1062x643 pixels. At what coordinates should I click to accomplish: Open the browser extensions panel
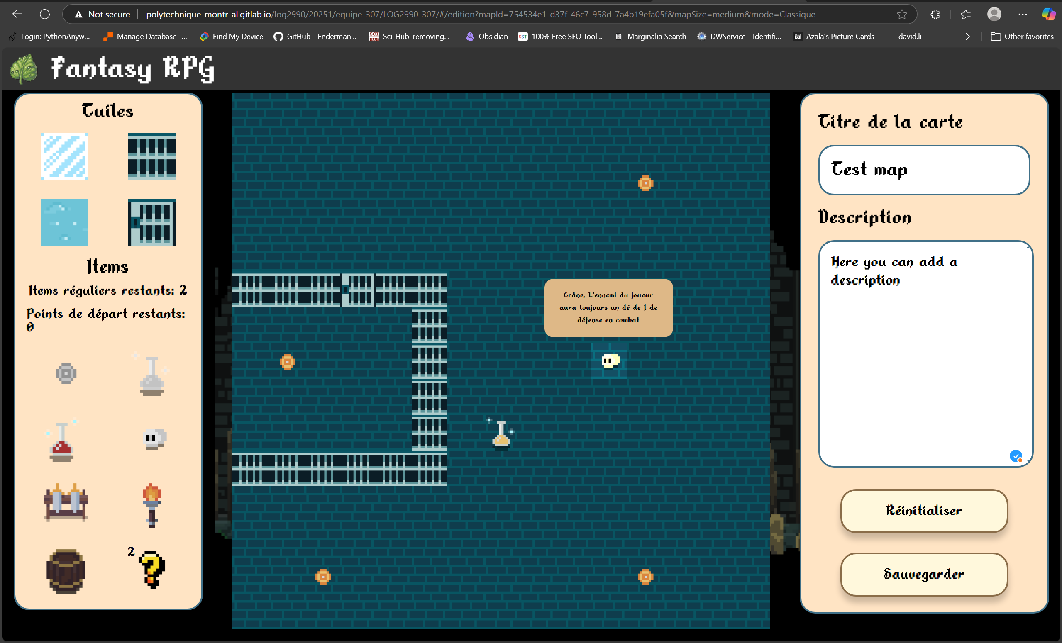tap(935, 14)
